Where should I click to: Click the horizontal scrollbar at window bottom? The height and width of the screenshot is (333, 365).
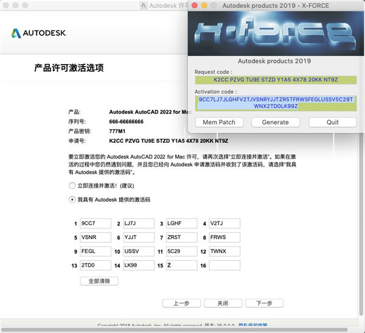click(x=175, y=330)
